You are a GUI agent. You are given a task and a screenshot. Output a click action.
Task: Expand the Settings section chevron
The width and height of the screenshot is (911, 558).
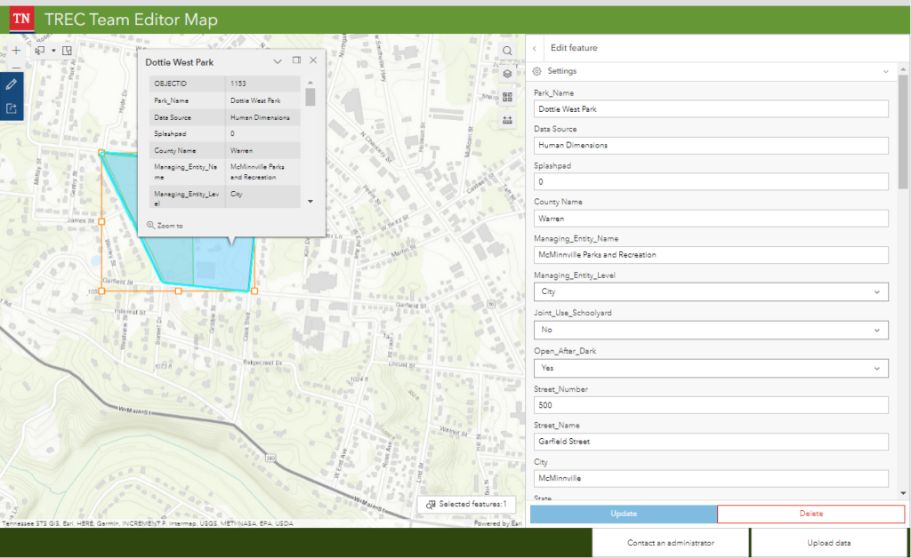885,71
